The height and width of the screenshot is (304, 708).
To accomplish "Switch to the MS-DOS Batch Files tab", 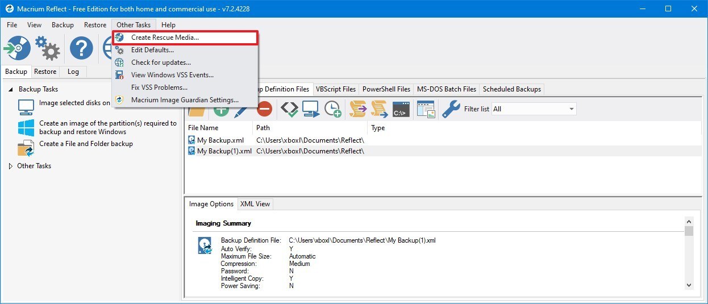I will click(447, 89).
